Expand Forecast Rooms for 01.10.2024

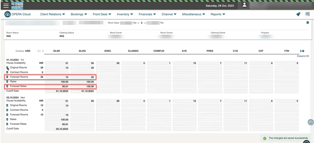coord(7,77)
